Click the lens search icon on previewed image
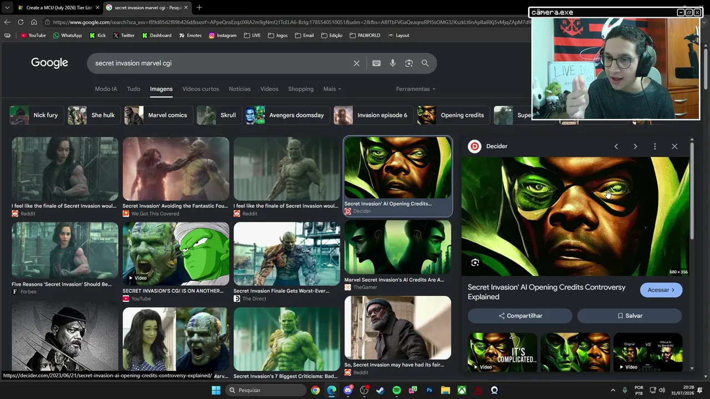 click(x=475, y=263)
